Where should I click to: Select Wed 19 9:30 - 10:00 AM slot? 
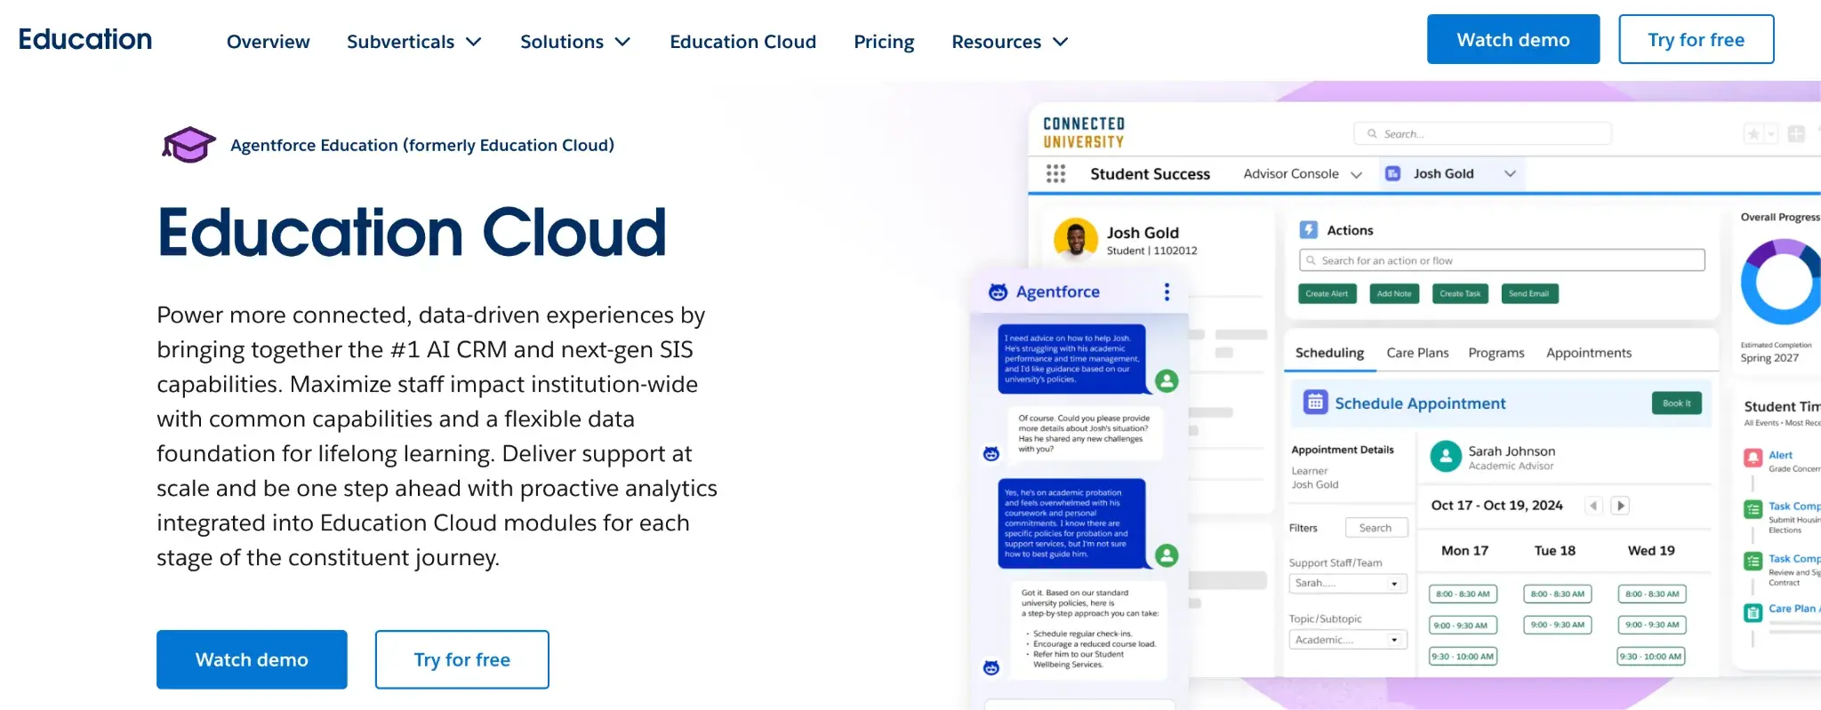pos(1650,657)
